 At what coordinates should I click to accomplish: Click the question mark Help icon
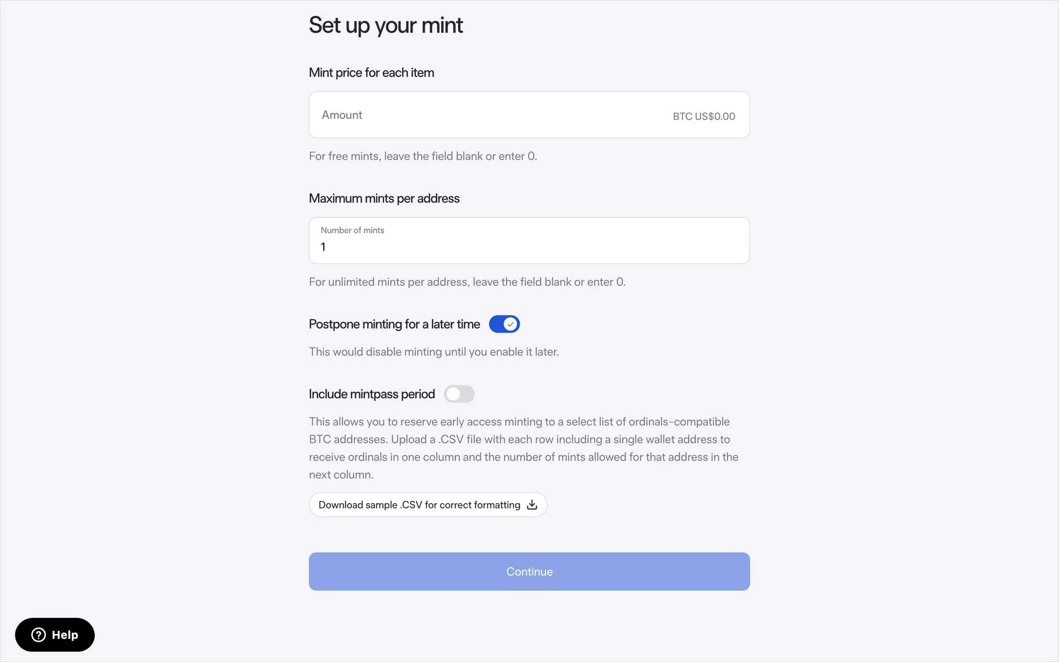[x=39, y=635]
